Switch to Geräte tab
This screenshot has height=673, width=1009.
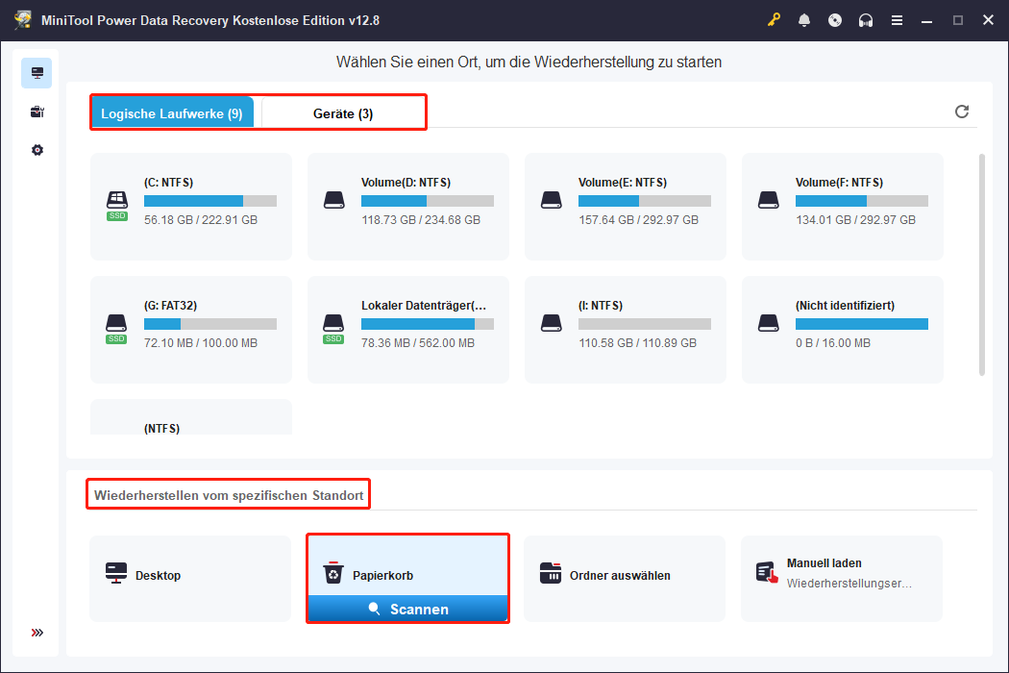pyautogui.click(x=343, y=112)
